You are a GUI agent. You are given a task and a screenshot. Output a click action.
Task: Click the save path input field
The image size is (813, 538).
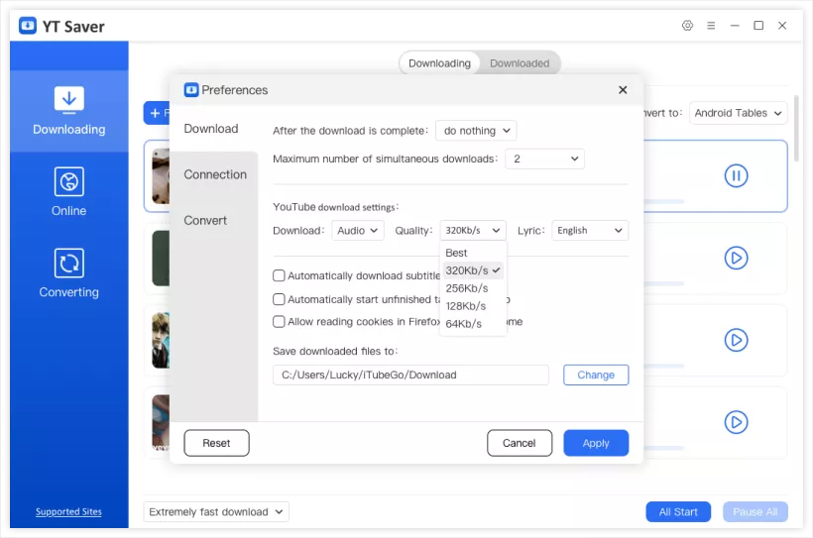(410, 376)
